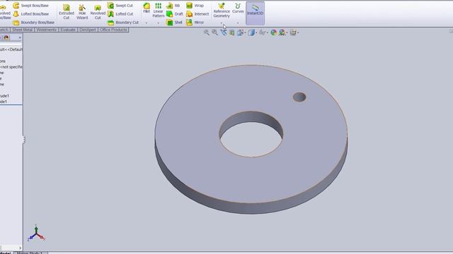Select the Material not specified tree item
The image size is (453, 254).
click(11, 67)
